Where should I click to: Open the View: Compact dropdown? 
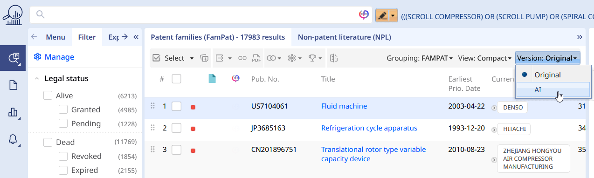pos(484,58)
